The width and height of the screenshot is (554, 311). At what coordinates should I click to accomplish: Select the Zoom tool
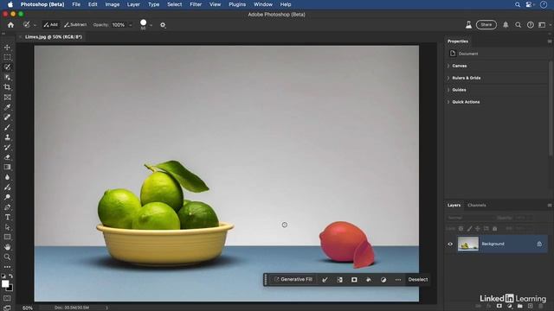coord(7,257)
